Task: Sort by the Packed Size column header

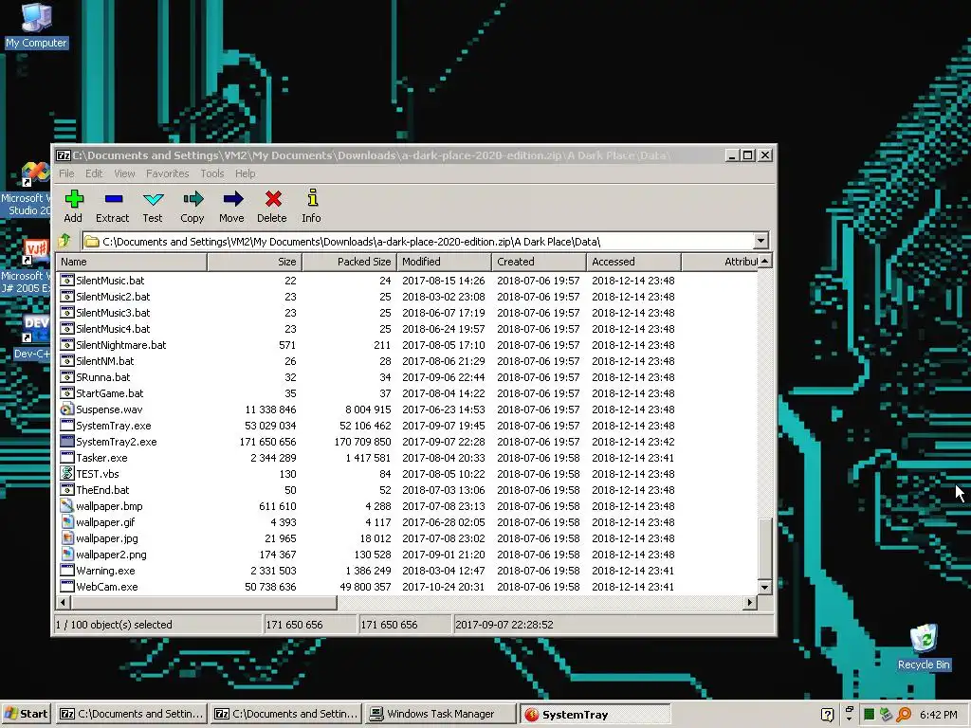Action: 349,262
